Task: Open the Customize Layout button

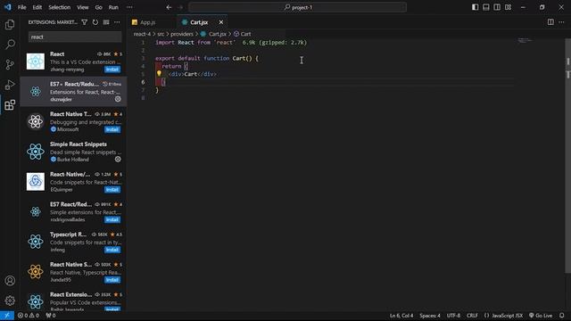Action: [508, 7]
